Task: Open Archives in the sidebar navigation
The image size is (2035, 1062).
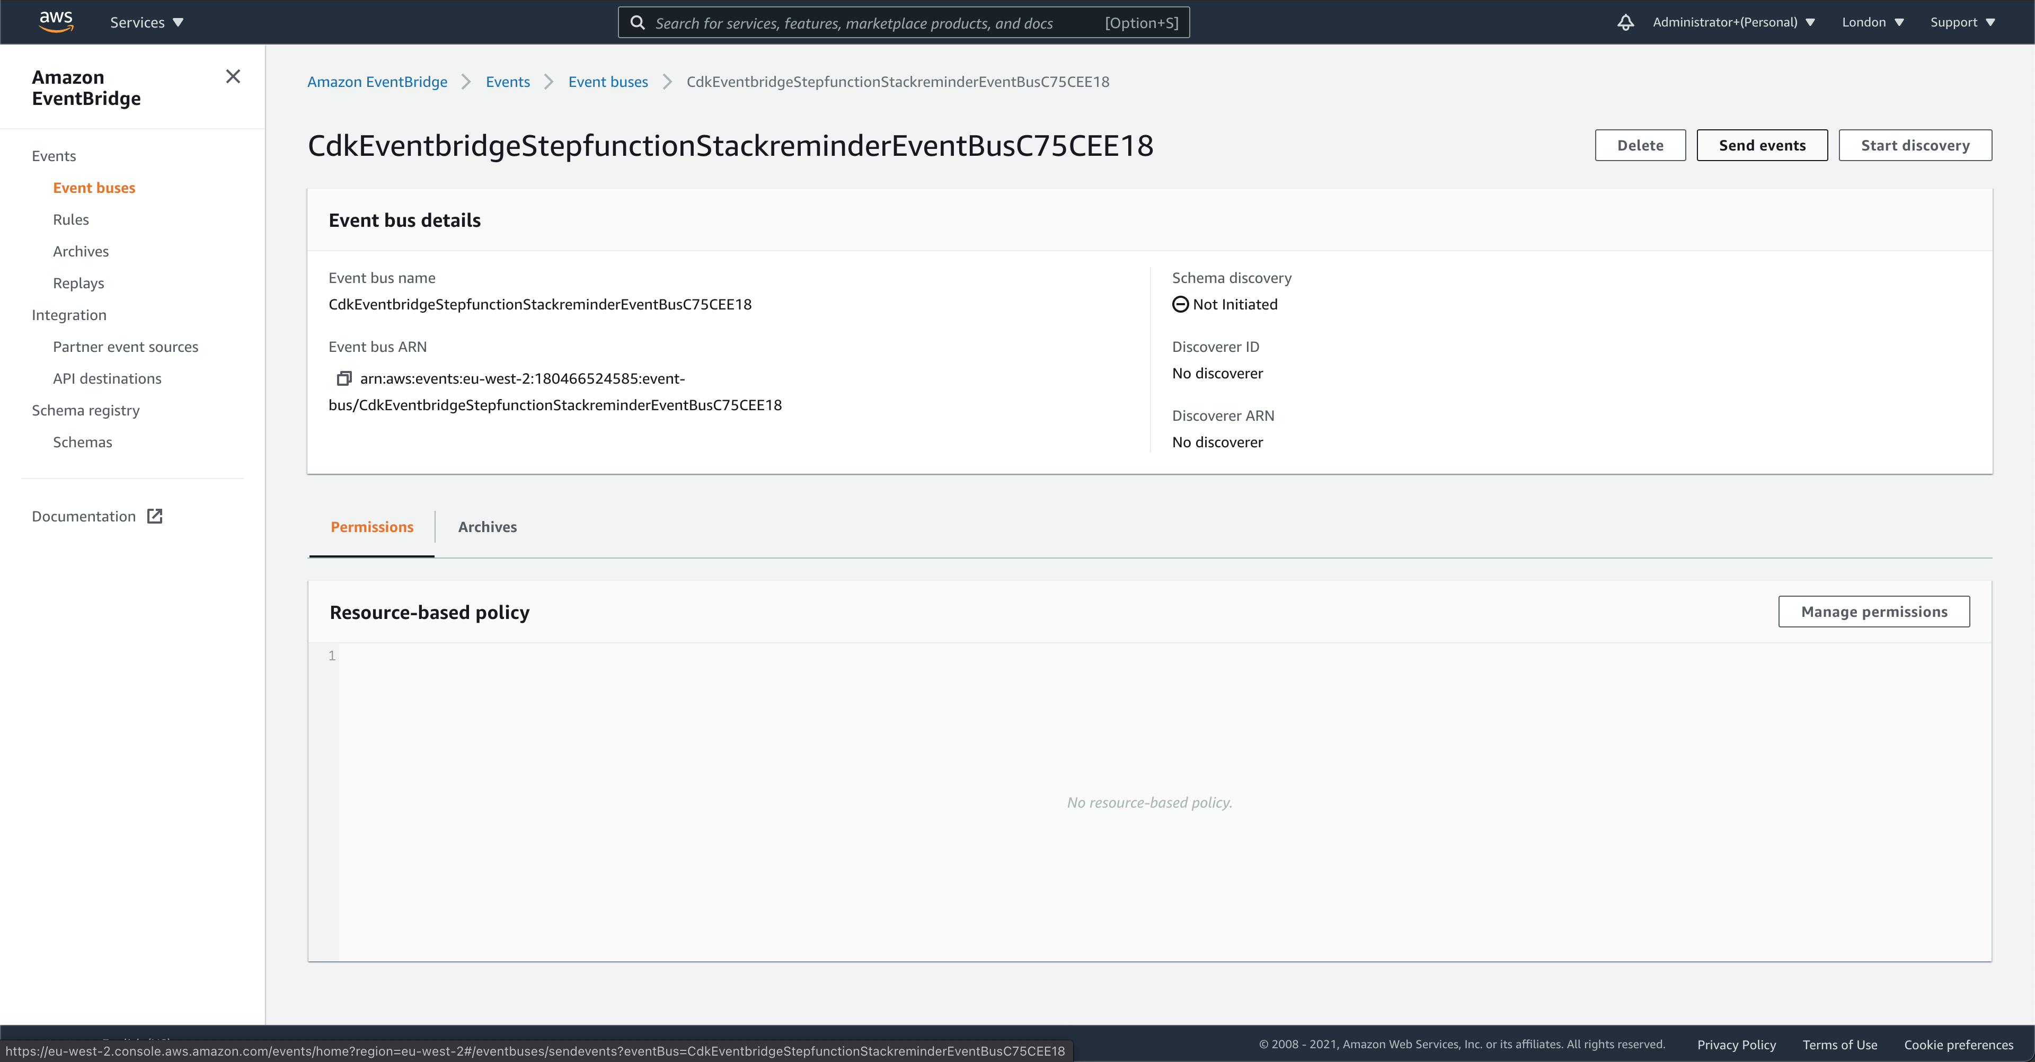Action: pyautogui.click(x=81, y=251)
